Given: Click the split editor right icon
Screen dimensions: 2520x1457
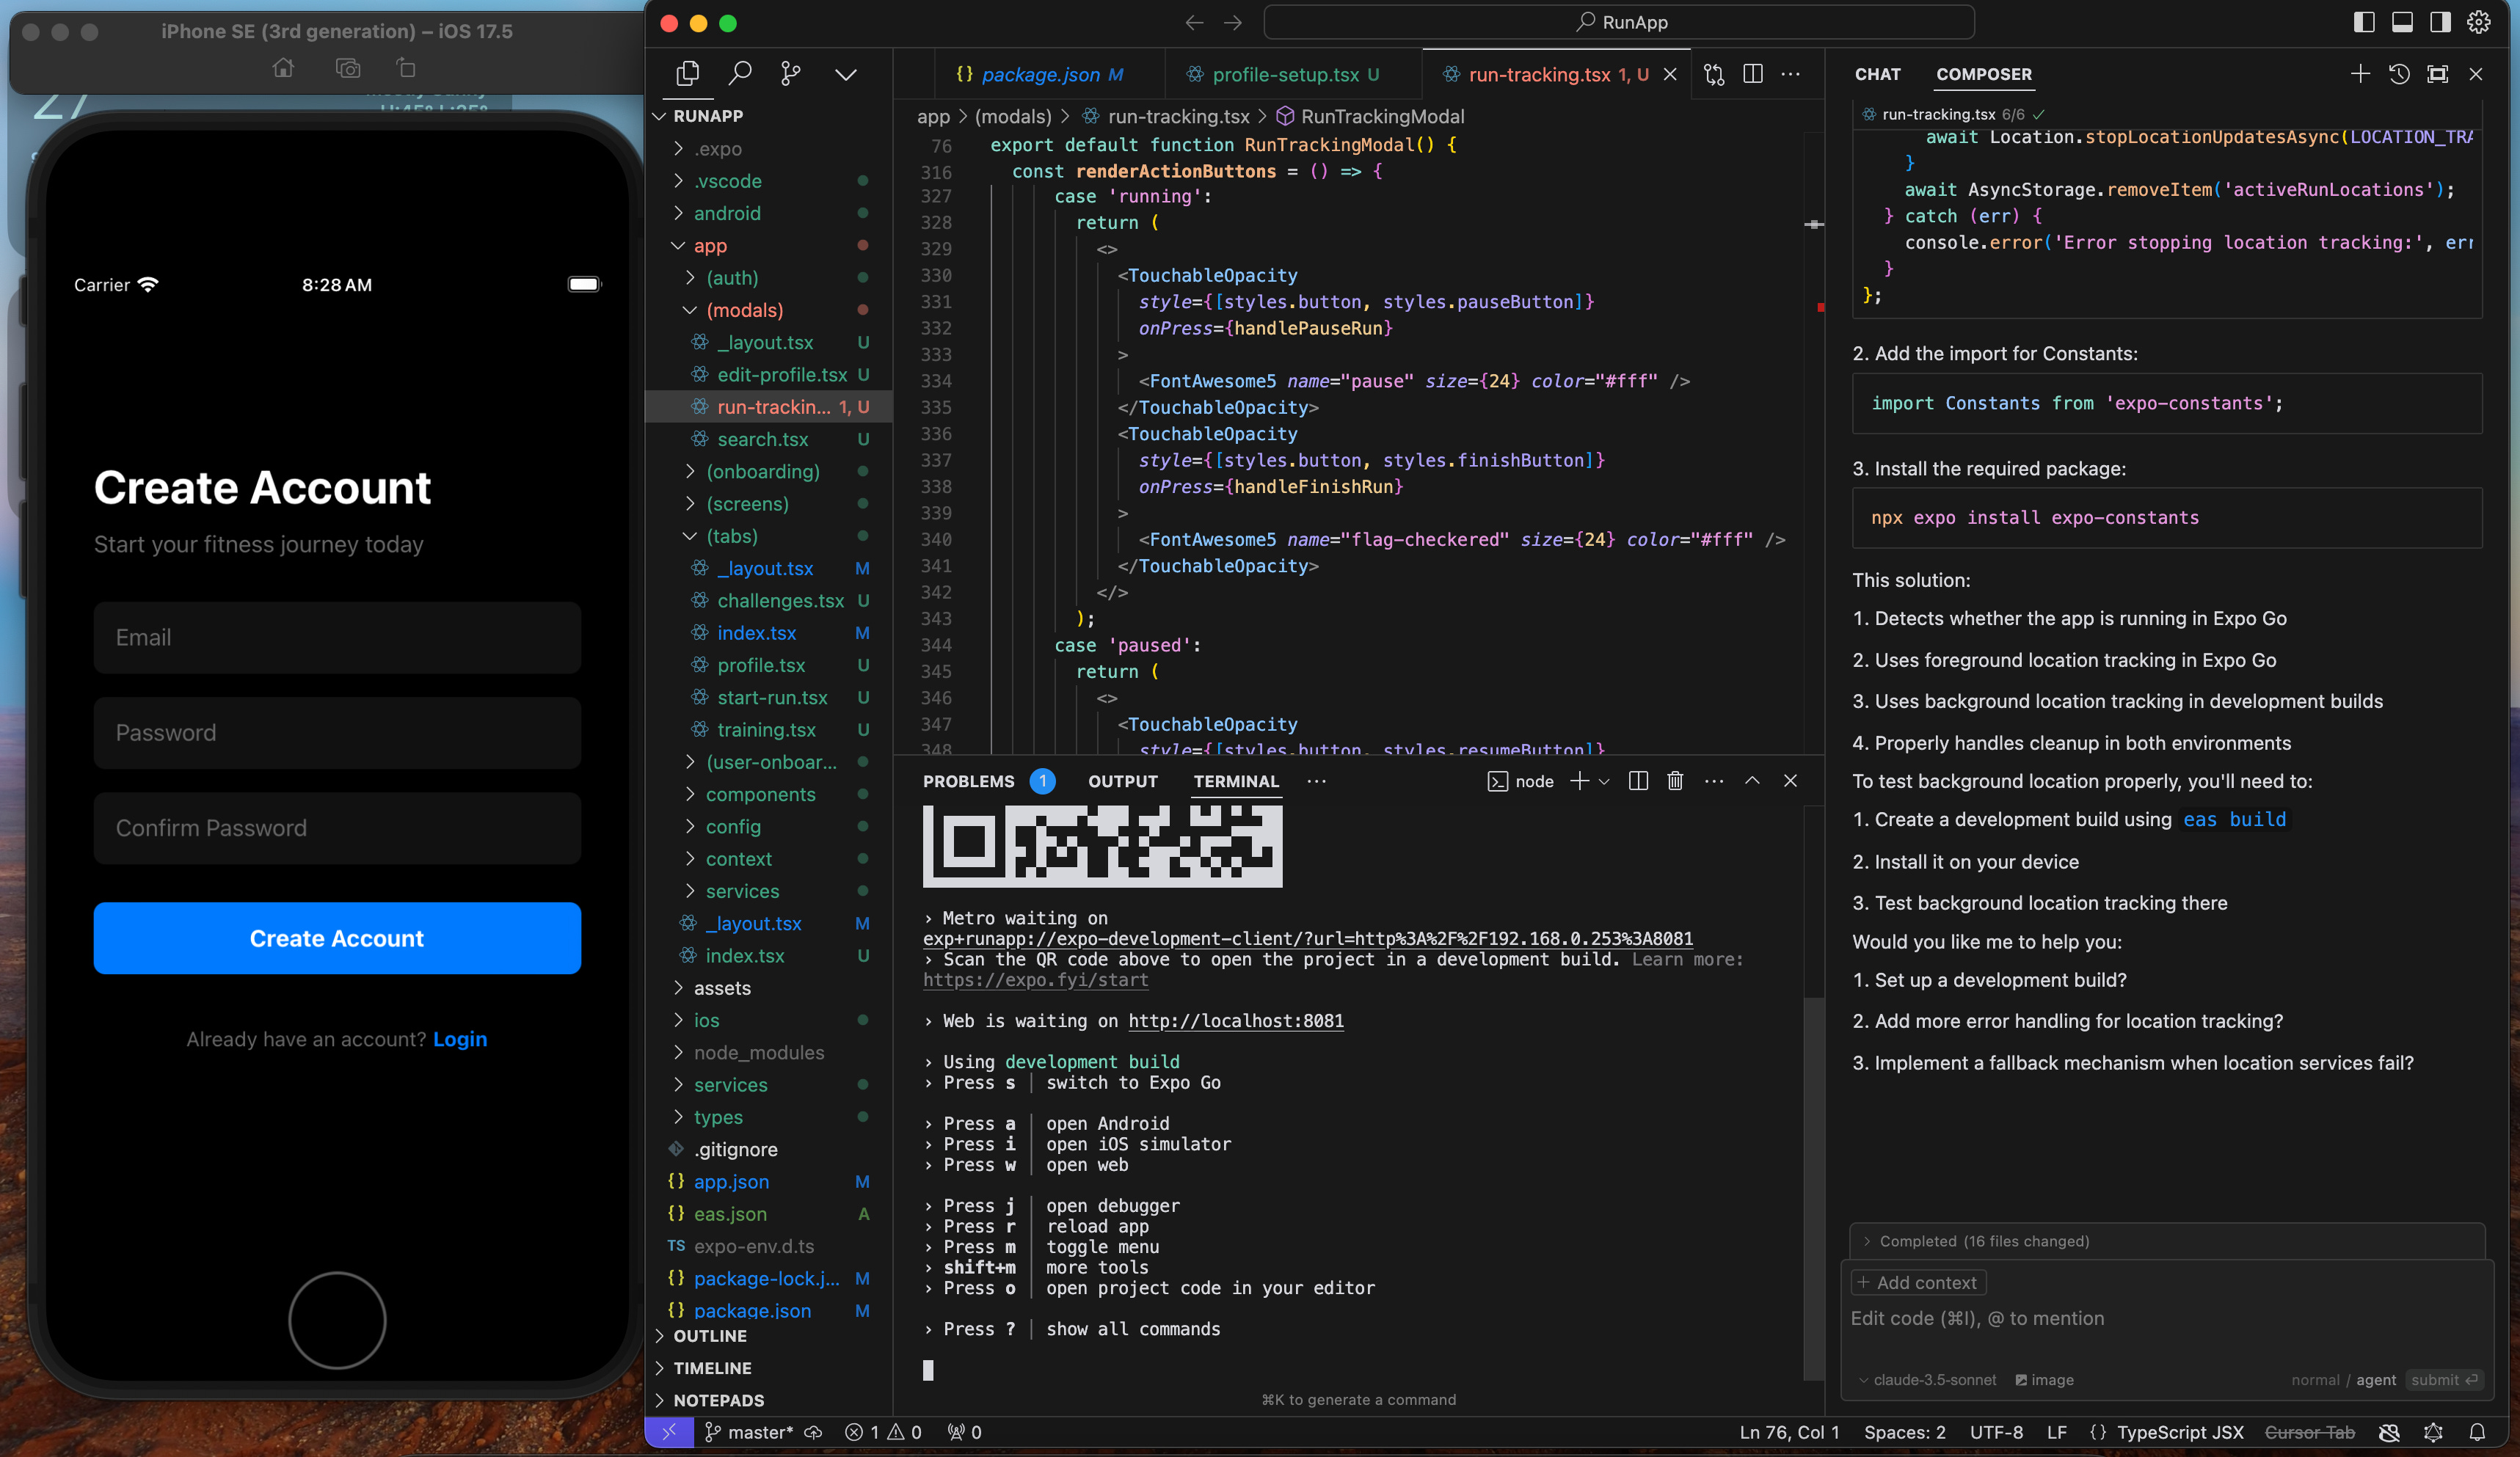Looking at the screenshot, I should click(1753, 74).
